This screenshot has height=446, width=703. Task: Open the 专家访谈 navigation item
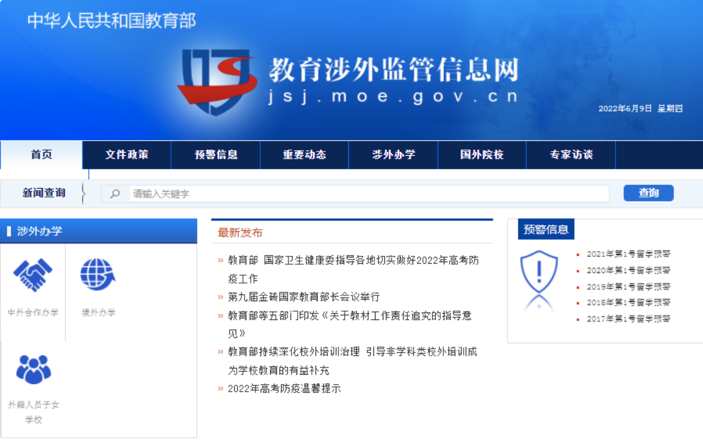[571, 155]
